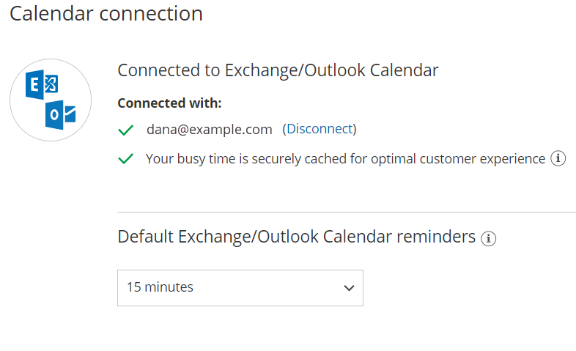Click the opening parenthesis before Disconnect
This screenshot has height=351, width=576.
tap(284, 130)
